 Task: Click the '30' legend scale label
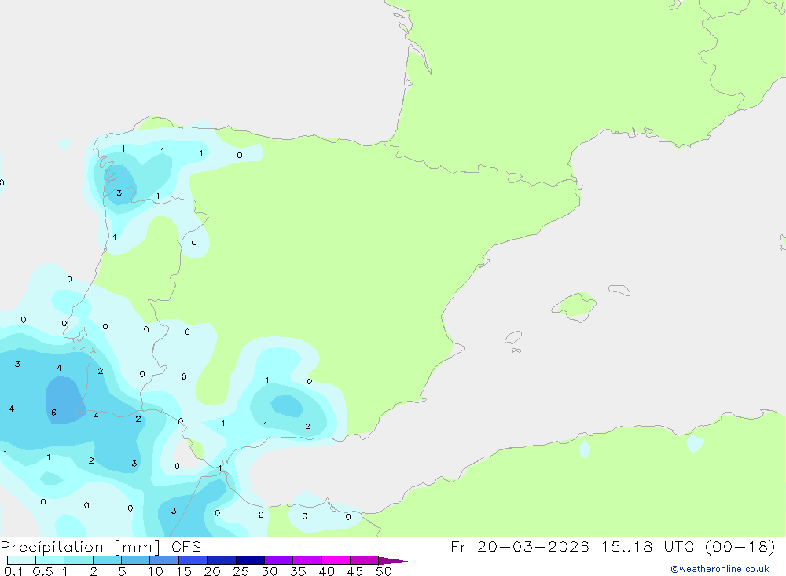(270, 571)
